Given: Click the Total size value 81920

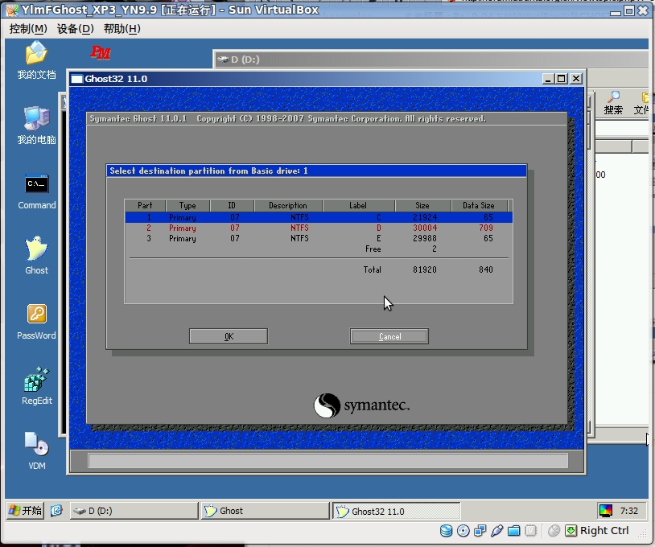Looking at the screenshot, I should tap(425, 269).
